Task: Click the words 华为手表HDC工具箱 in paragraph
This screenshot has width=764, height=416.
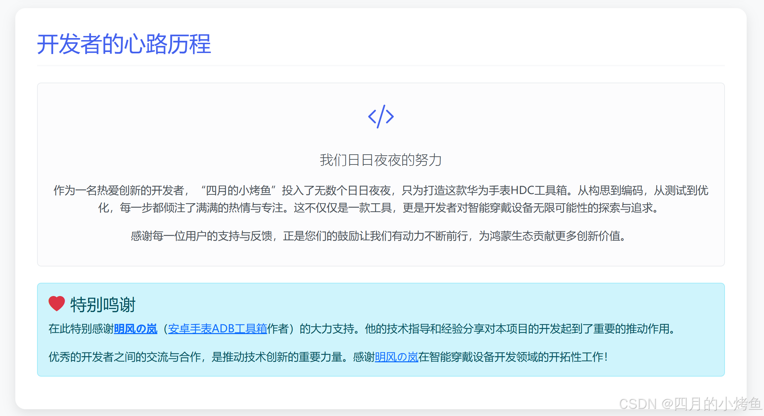Action: pyautogui.click(x=517, y=190)
